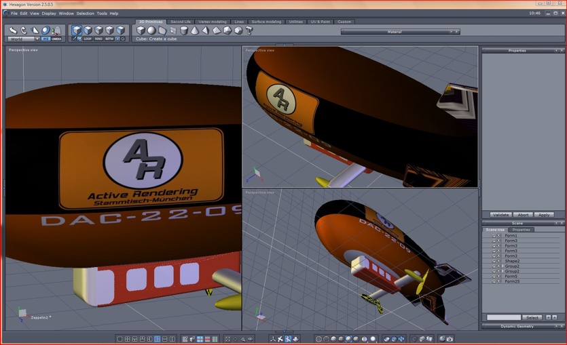The height and width of the screenshot is (345, 567).
Task: Click the eye icon in bottom bar
Action: pyautogui.click(x=251, y=339)
